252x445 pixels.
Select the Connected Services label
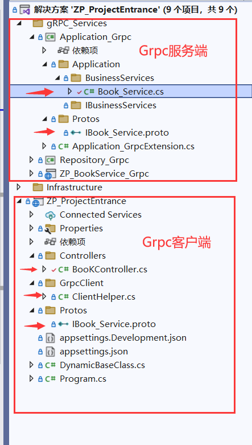pos(101,215)
